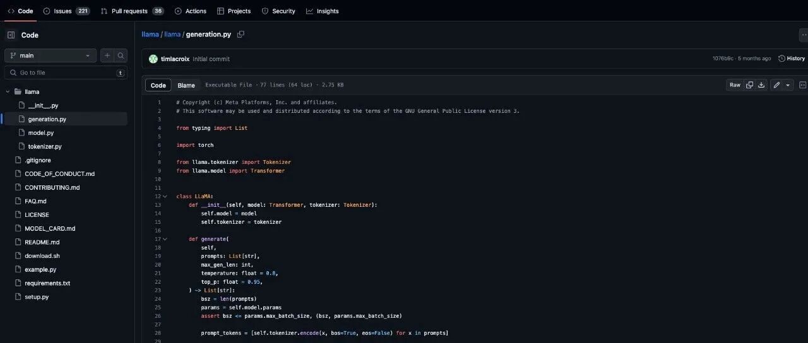Click line number 28 in the gutter
This screenshot has width=808, height=343.
click(158, 333)
